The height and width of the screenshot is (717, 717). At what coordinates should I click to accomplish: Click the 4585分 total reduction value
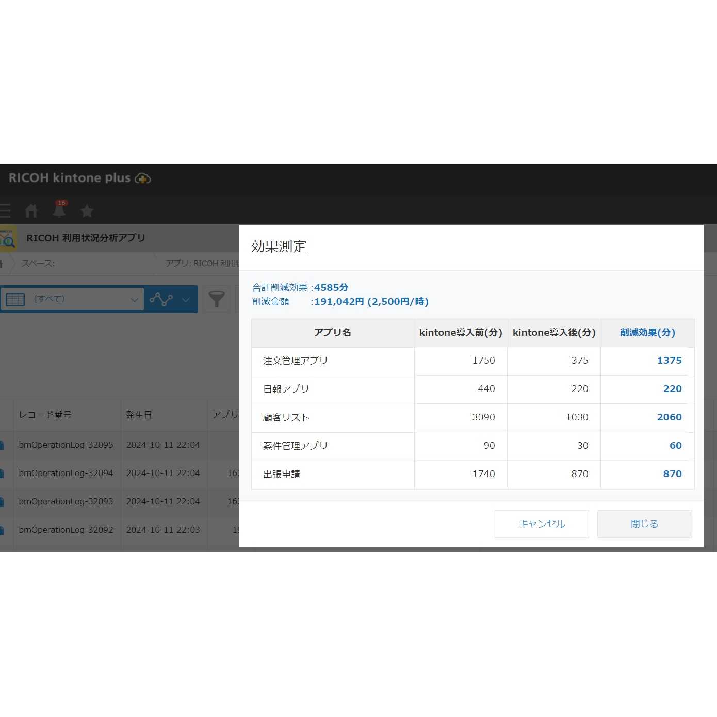(x=331, y=288)
